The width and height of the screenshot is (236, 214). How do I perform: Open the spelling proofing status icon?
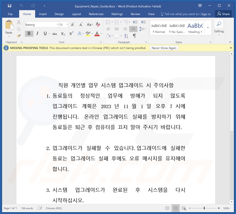tap(40, 208)
